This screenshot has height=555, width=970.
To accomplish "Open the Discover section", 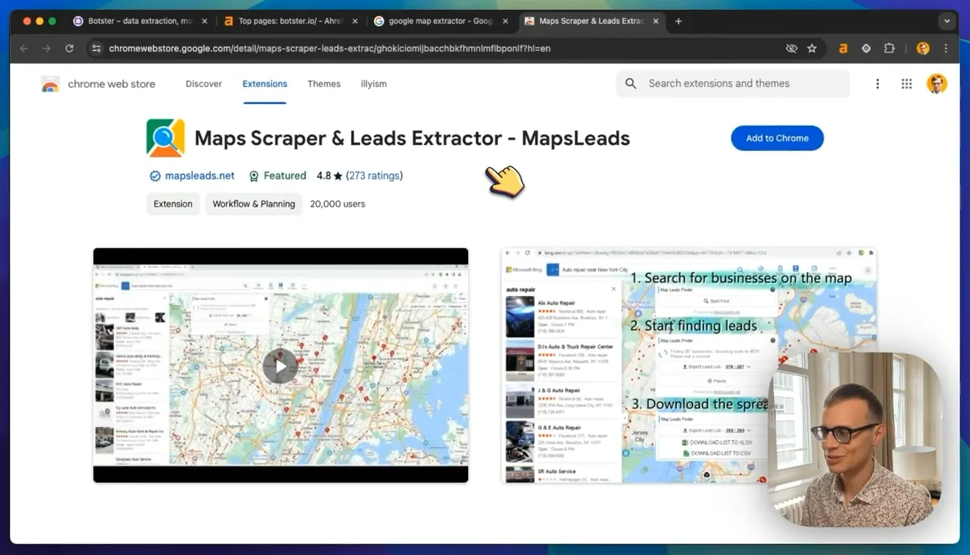I will coord(204,84).
